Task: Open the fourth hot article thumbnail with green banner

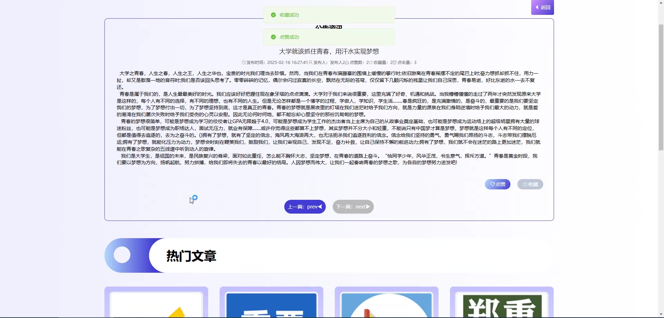Action: 502,305
